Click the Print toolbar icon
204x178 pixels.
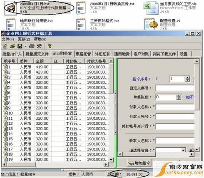pyautogui.click(x=32, y=46)
